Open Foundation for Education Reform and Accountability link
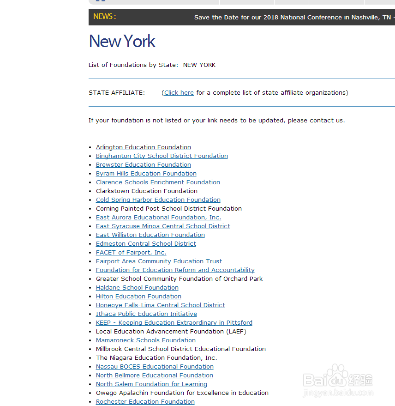 pos(175,270)
